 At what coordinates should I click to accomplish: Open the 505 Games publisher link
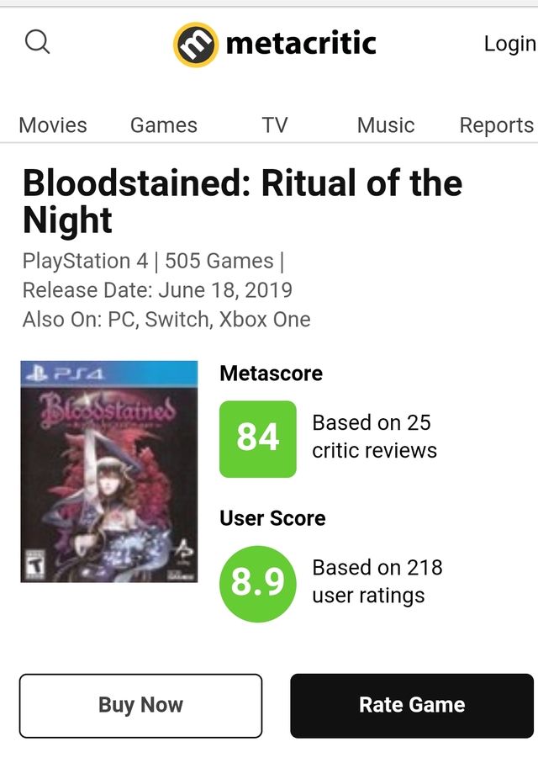click(x=219, y=262)
